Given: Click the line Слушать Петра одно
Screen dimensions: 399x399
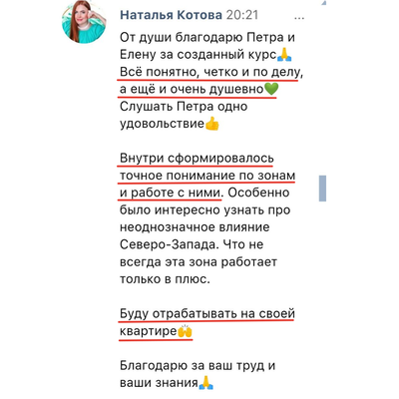Looking at the screenshot, I should point(184,107).
